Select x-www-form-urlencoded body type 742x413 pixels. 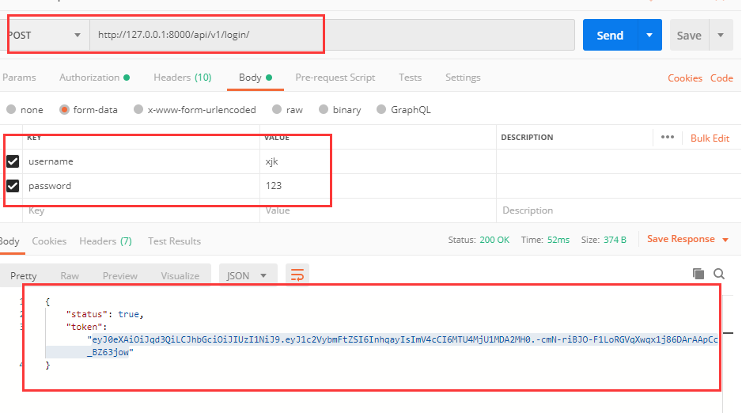[138, 109]
